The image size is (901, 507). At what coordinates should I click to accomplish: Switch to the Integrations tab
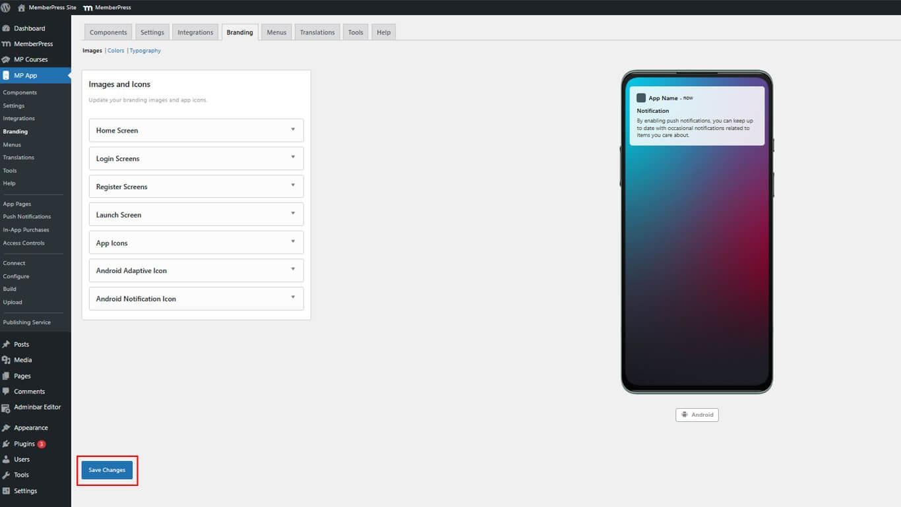click(x=195, y=32)
